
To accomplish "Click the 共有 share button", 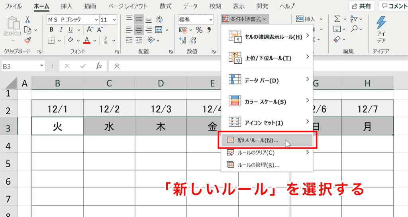I will pos(362,6).
